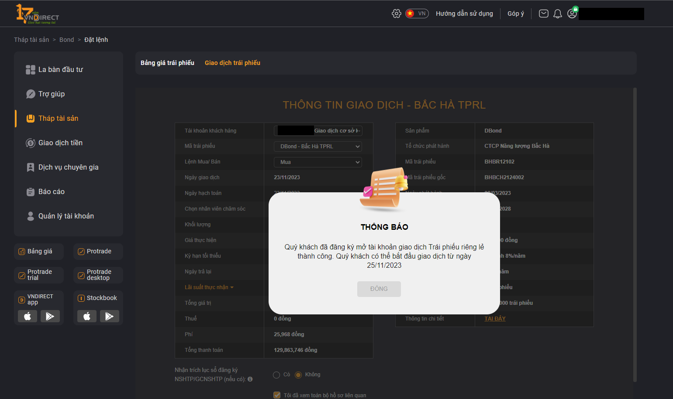Go to Bond breadcrumb
673x399 pixels.
click(x=67, y=40)
